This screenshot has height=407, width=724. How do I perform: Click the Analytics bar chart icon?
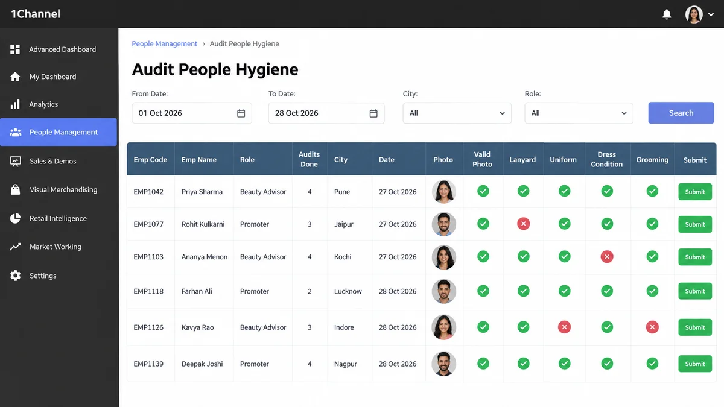pyautogui.click(x=15, y=104)
